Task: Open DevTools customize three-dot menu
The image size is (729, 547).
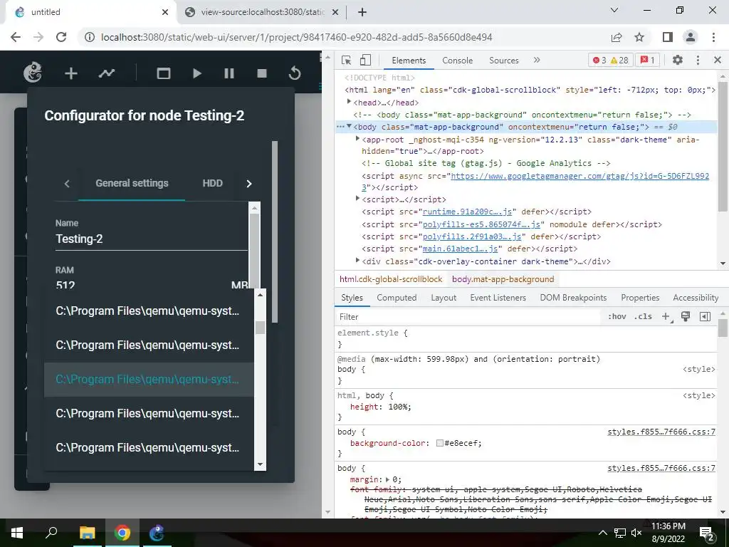Action: (698, 60)
